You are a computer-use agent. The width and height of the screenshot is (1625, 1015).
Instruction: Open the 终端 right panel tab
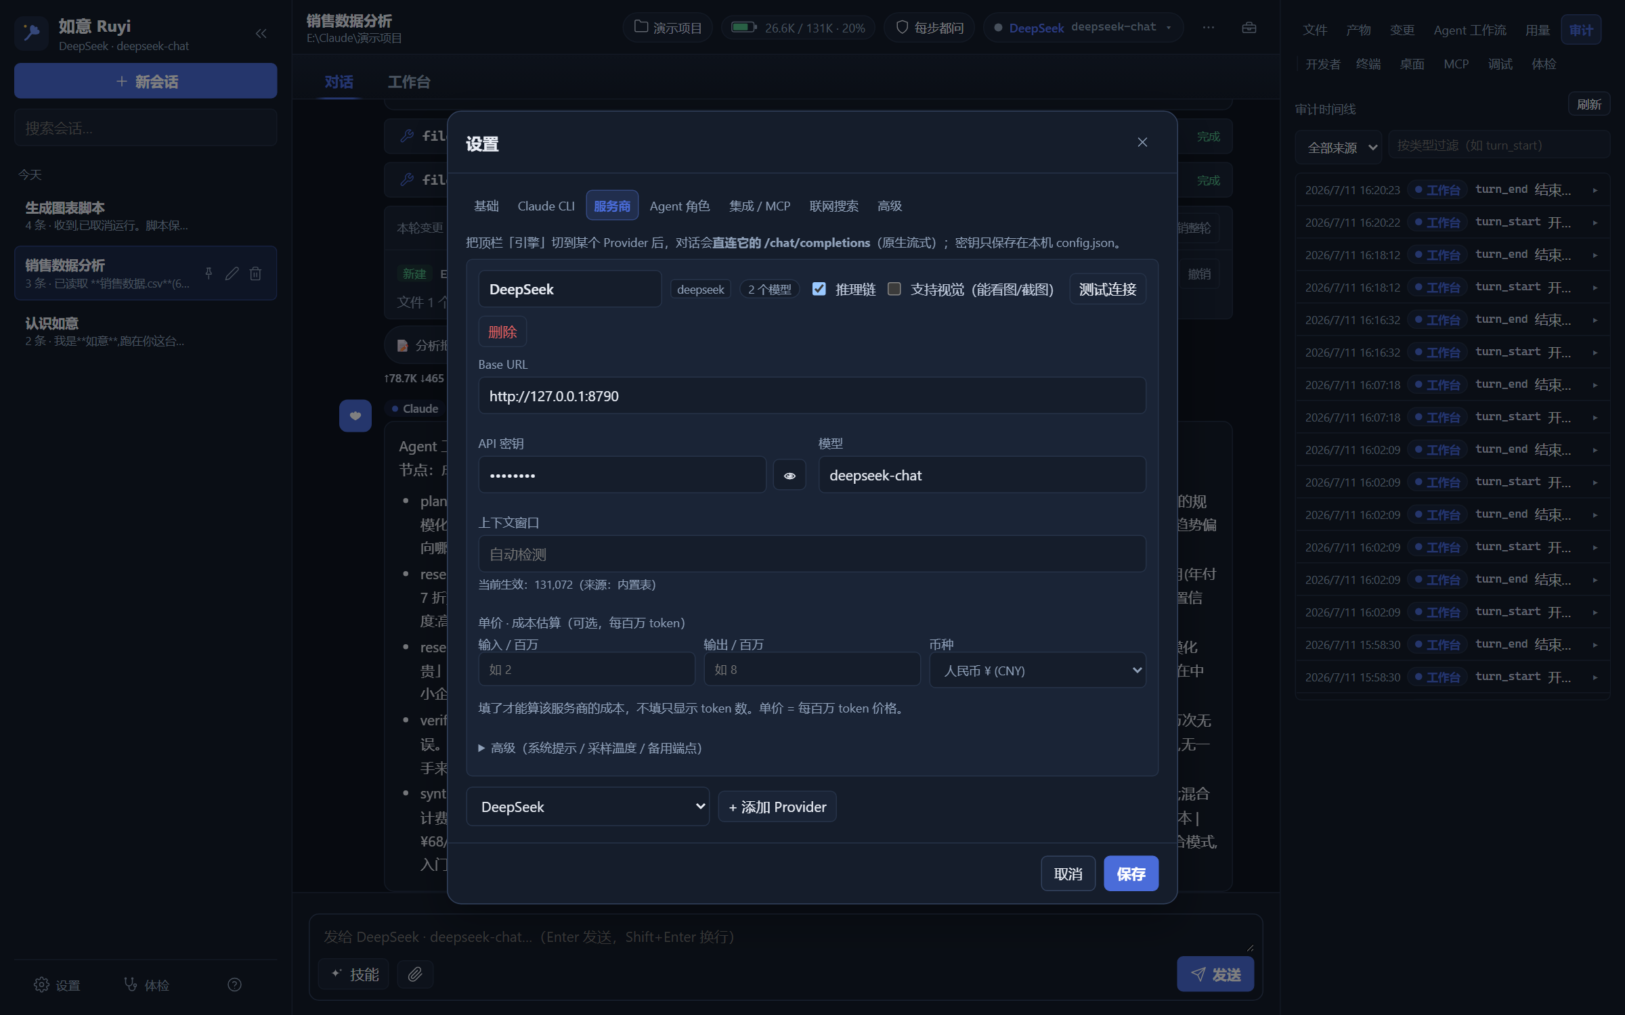coord(1368,64)
